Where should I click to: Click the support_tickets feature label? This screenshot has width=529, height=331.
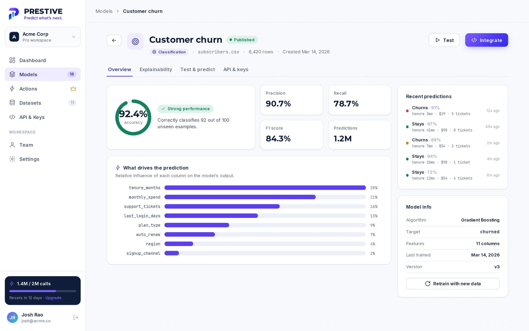click(x=142, y=207)
